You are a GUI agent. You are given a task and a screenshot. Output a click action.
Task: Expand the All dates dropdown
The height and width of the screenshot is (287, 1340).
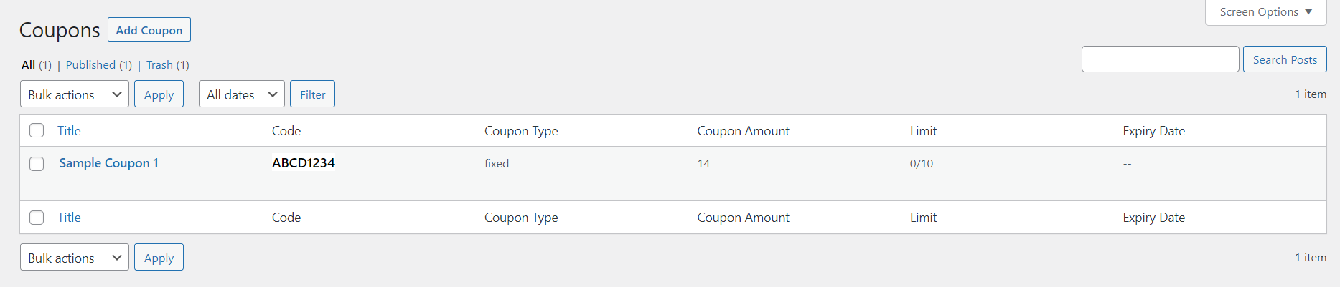pyautogui.click(x=241, y=94)
